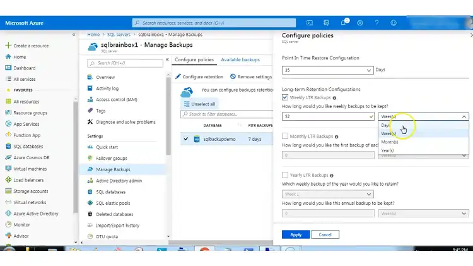Switch to Available backups tab

pyautogui.click(x=240, y=60)
